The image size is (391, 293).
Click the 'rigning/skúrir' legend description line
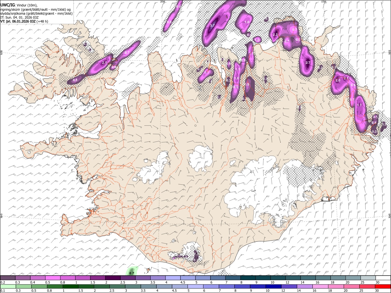click(x=35, y=9)
